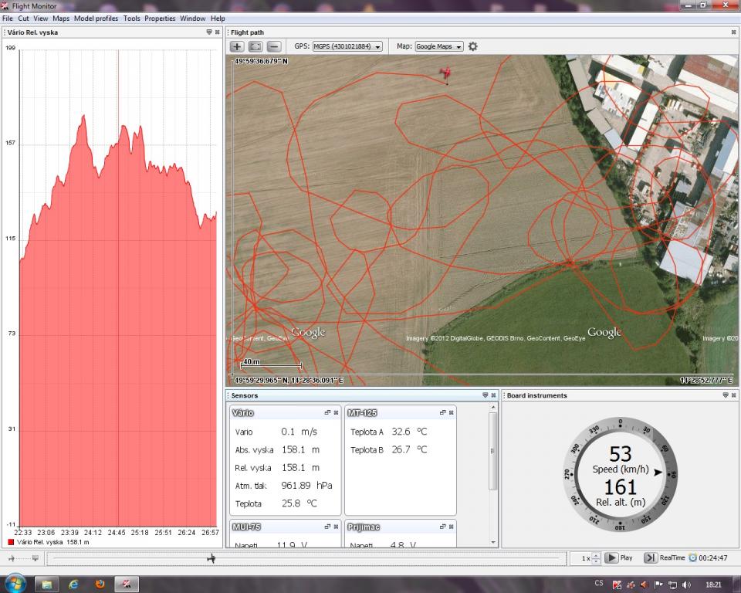Increase the playback speed stepper
The image size is (741, 593).
pos(596,554)
